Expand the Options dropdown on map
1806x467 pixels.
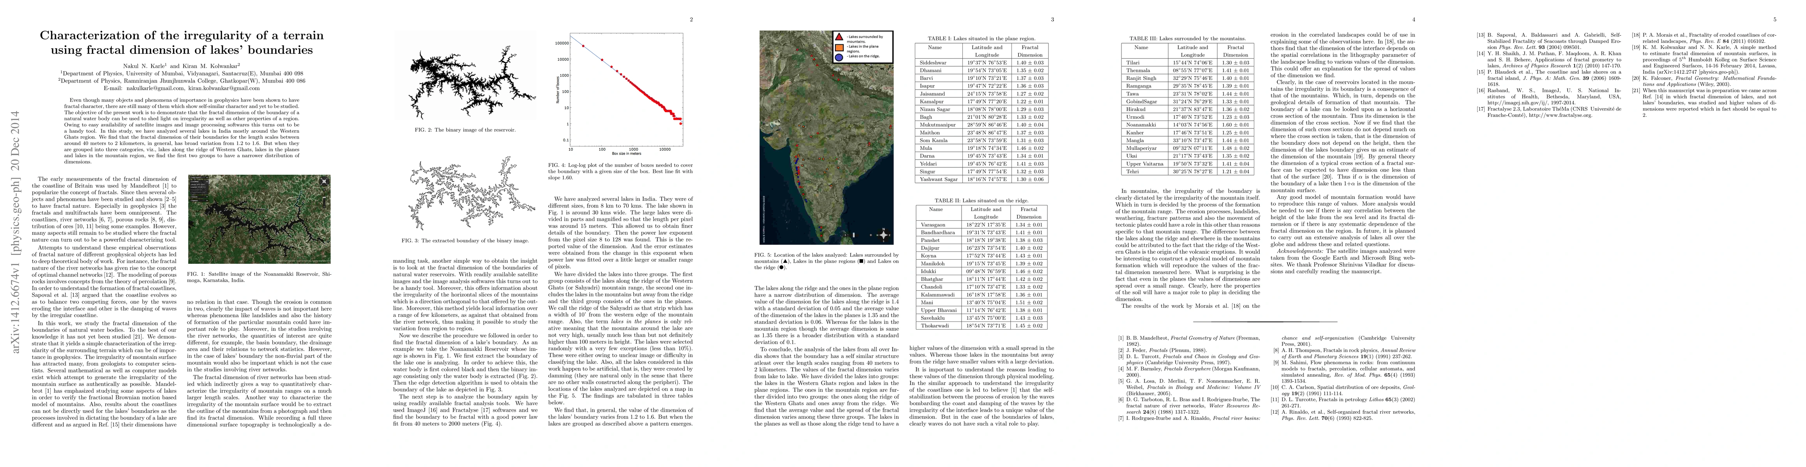coord(207,201)
